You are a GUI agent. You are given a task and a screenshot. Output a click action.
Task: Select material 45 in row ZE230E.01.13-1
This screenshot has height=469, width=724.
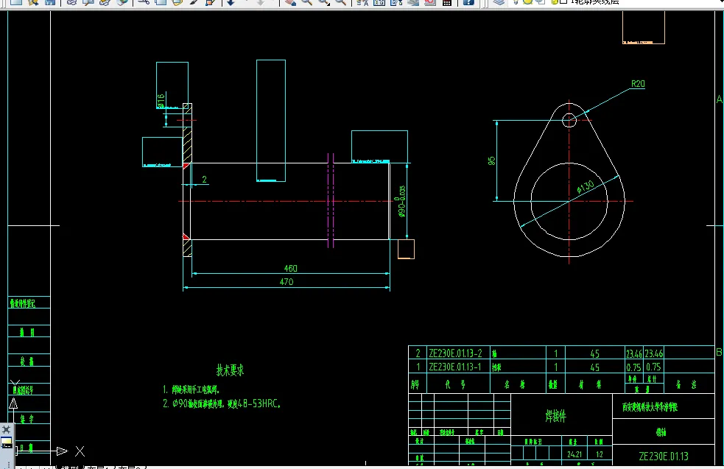coord(594,367)
